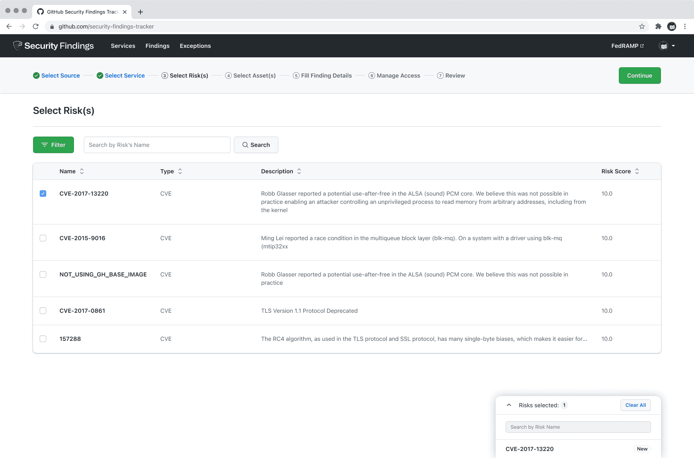This screenshot has width=694, height=458.
Task: Click the CVE-2017-0861 risk name
Action: [82, 311]
